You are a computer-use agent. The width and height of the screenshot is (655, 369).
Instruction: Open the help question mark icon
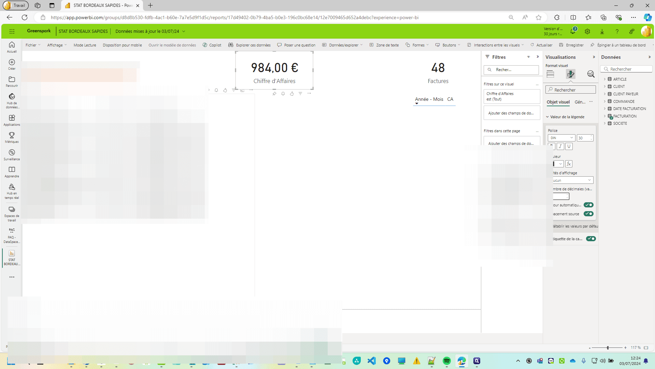click(617, 31)
